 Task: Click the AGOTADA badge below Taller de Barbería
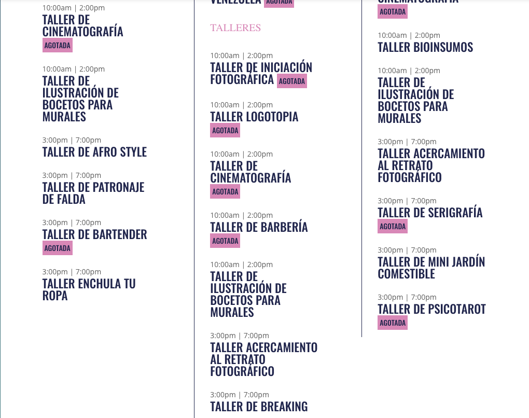click(225, 241)
